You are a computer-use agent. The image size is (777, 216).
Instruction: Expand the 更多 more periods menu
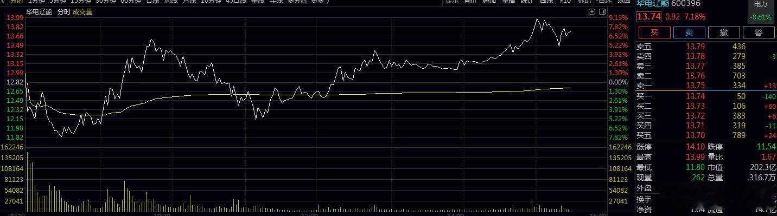pyautogui.click(x=320, y=2)
